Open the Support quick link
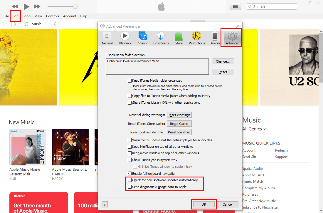The width and height of the screenshot is (323, 213). click(281, 157)
